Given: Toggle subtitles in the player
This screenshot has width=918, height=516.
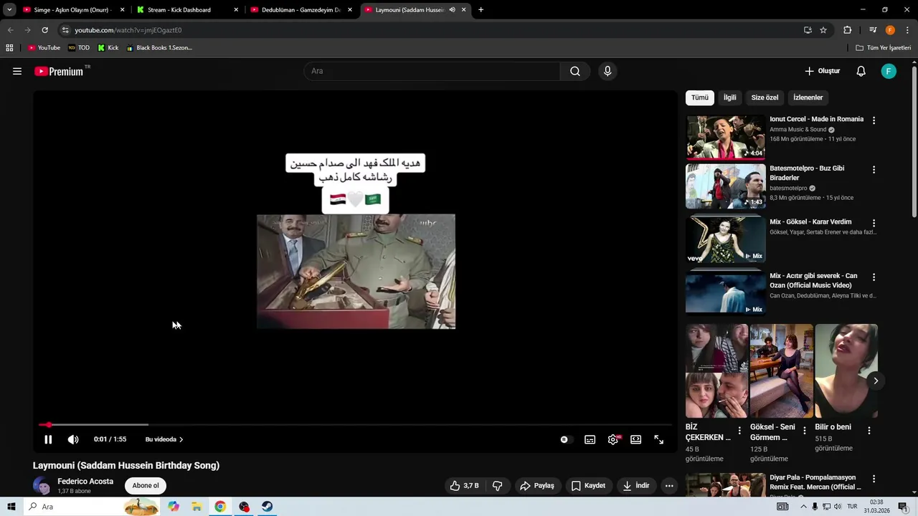Looking at the screenshot, I should pyautogui.click(x=590, y=439).
